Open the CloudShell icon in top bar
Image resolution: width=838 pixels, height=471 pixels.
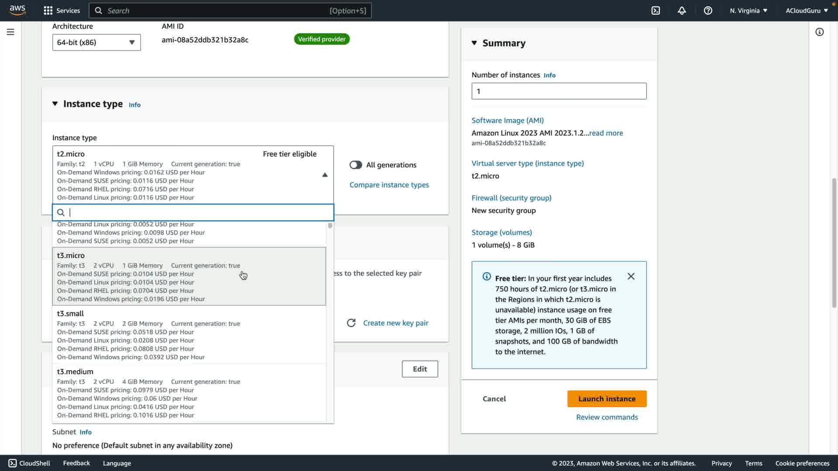[656, 10]
